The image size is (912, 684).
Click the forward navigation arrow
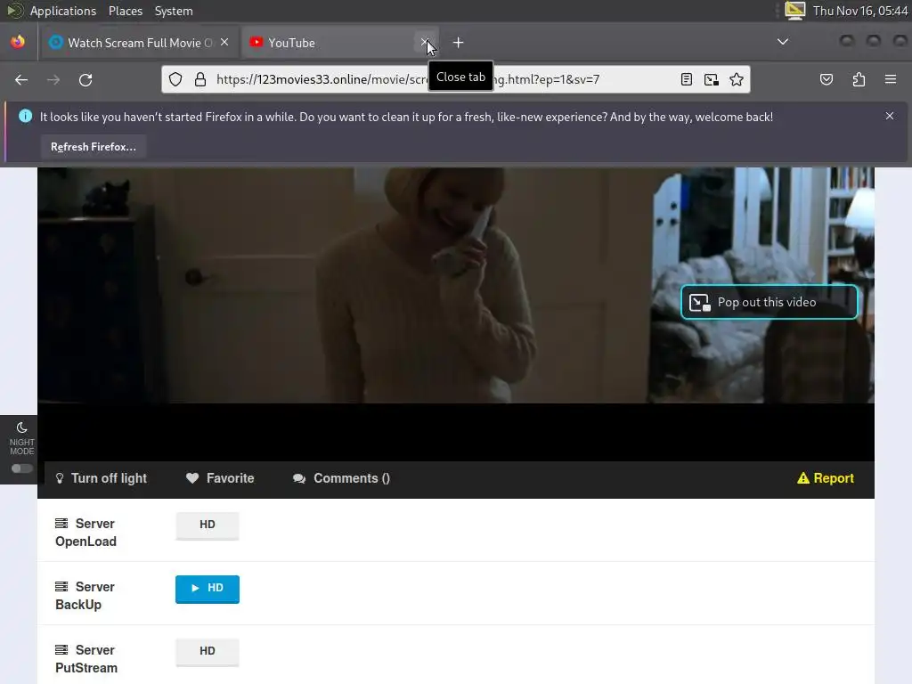coord(53,79)
